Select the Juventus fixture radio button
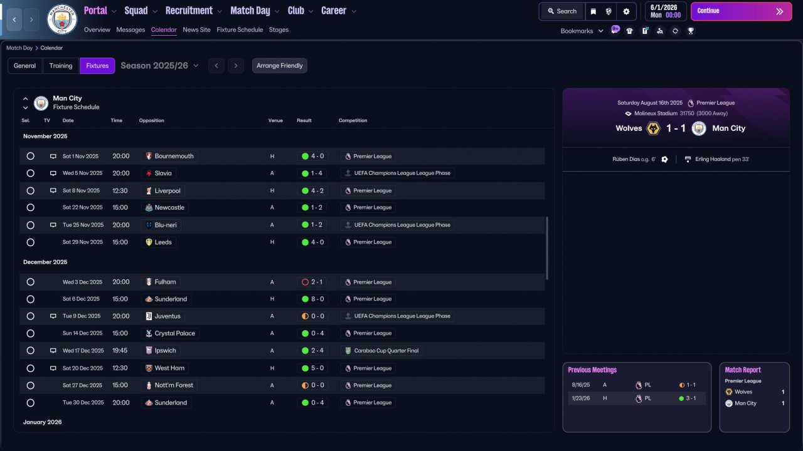Viewport: 803px width, 451px height. pyautogui.click(x=30, y=316)
